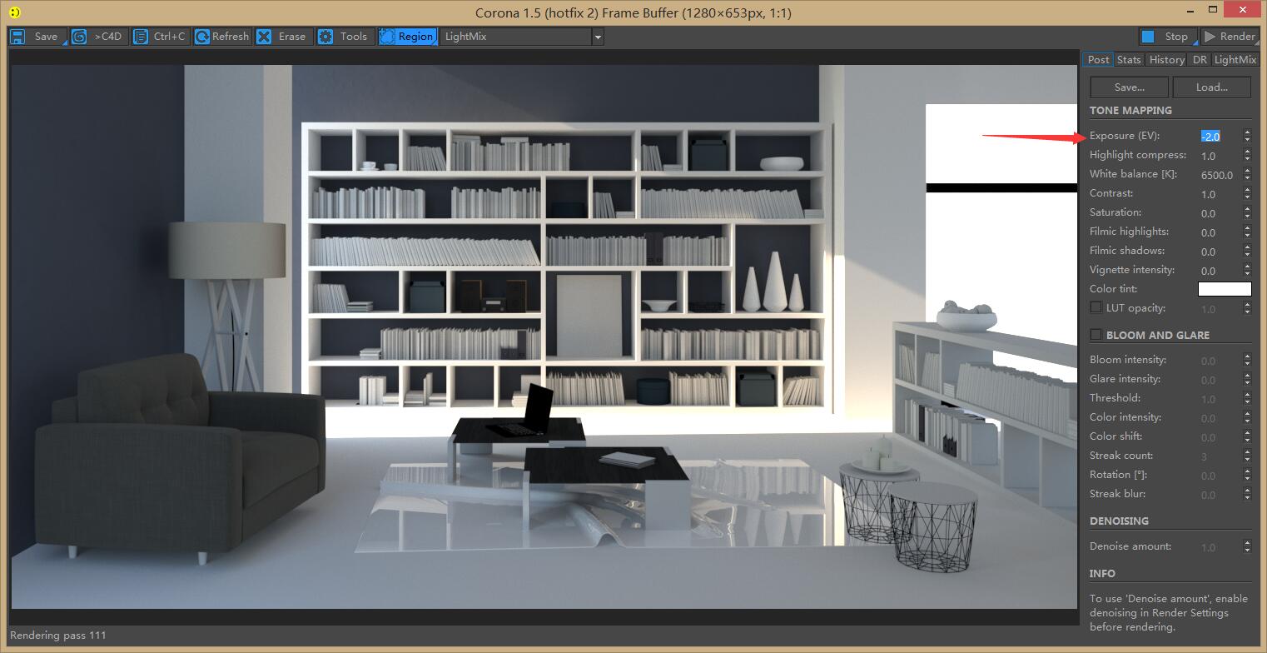Click the Load... button in the Post panel

point(1211,87)
